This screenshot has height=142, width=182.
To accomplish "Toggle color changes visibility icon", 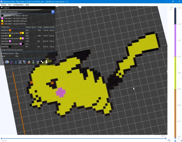I will tap(29, 62).
